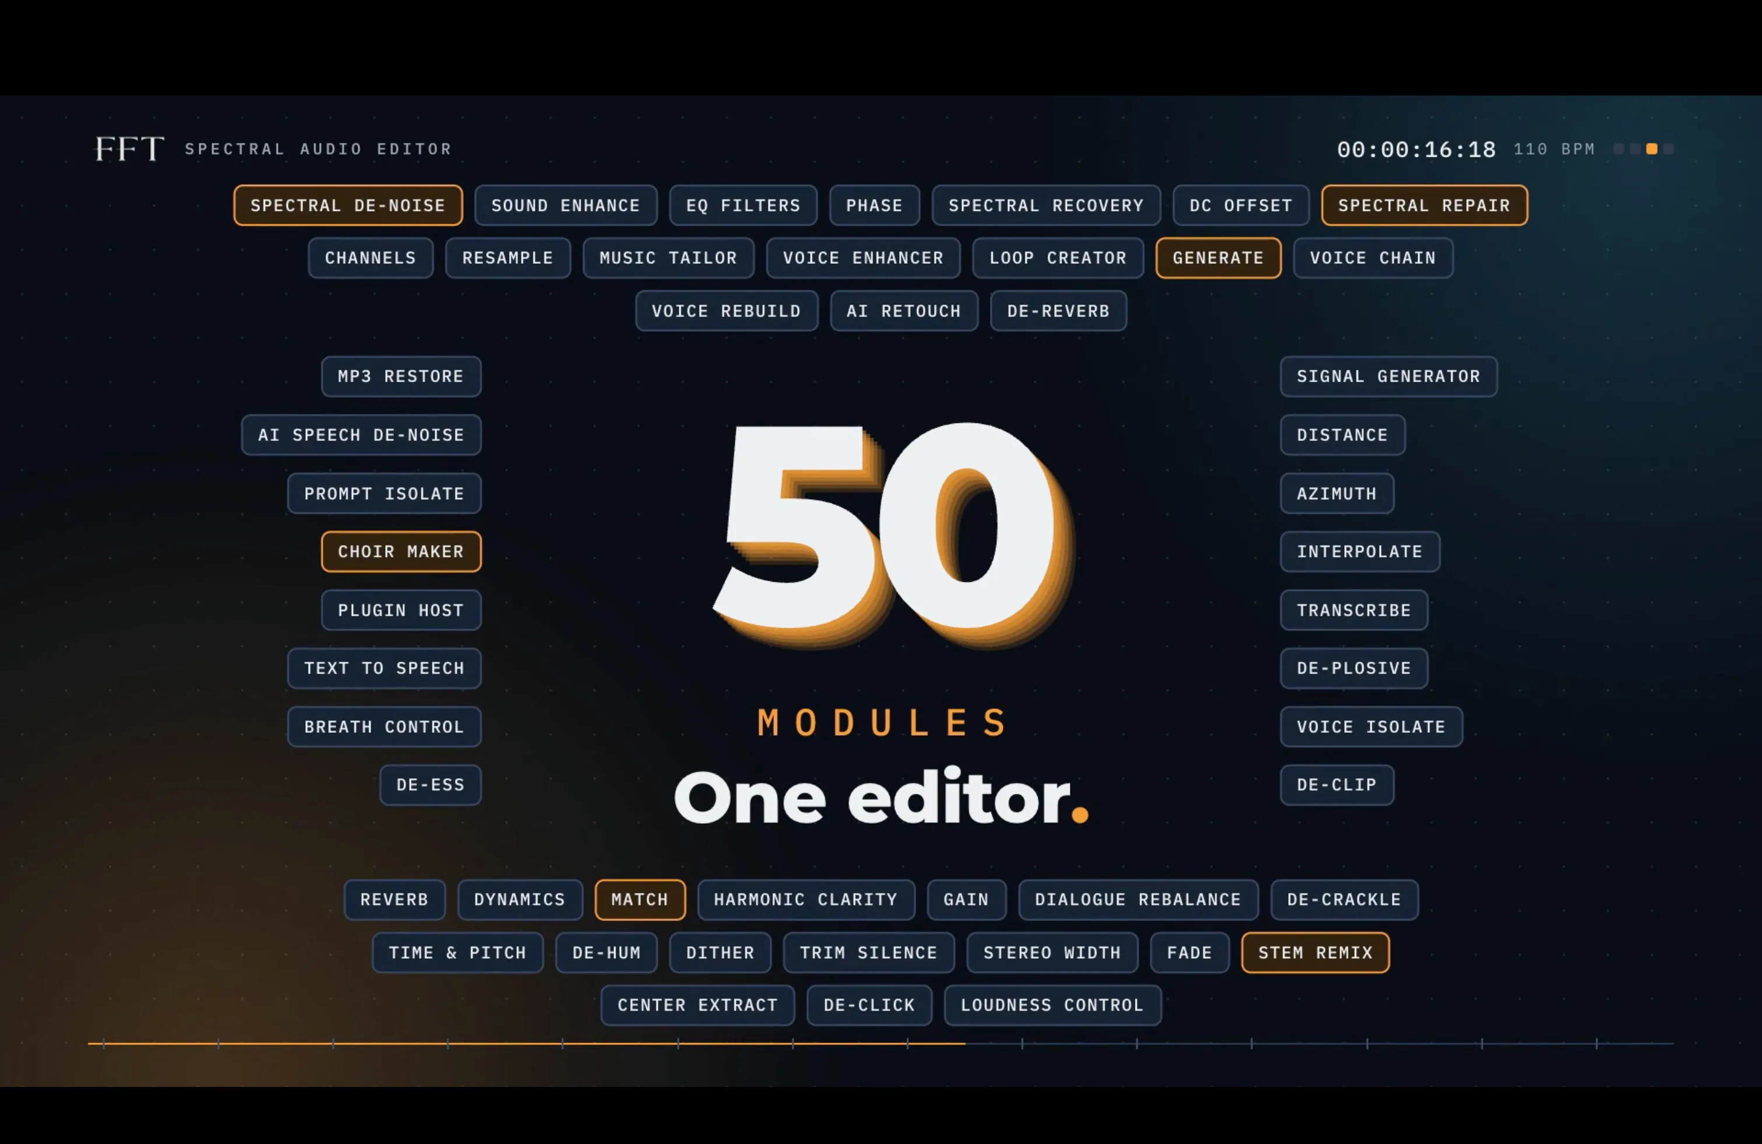Select the MP3 Restore module
This screenshot has width=1762, height=1144.
401,376
